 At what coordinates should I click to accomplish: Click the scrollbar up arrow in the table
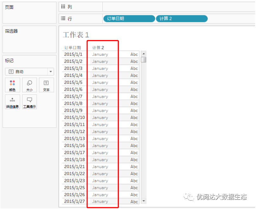click(144, 53)
